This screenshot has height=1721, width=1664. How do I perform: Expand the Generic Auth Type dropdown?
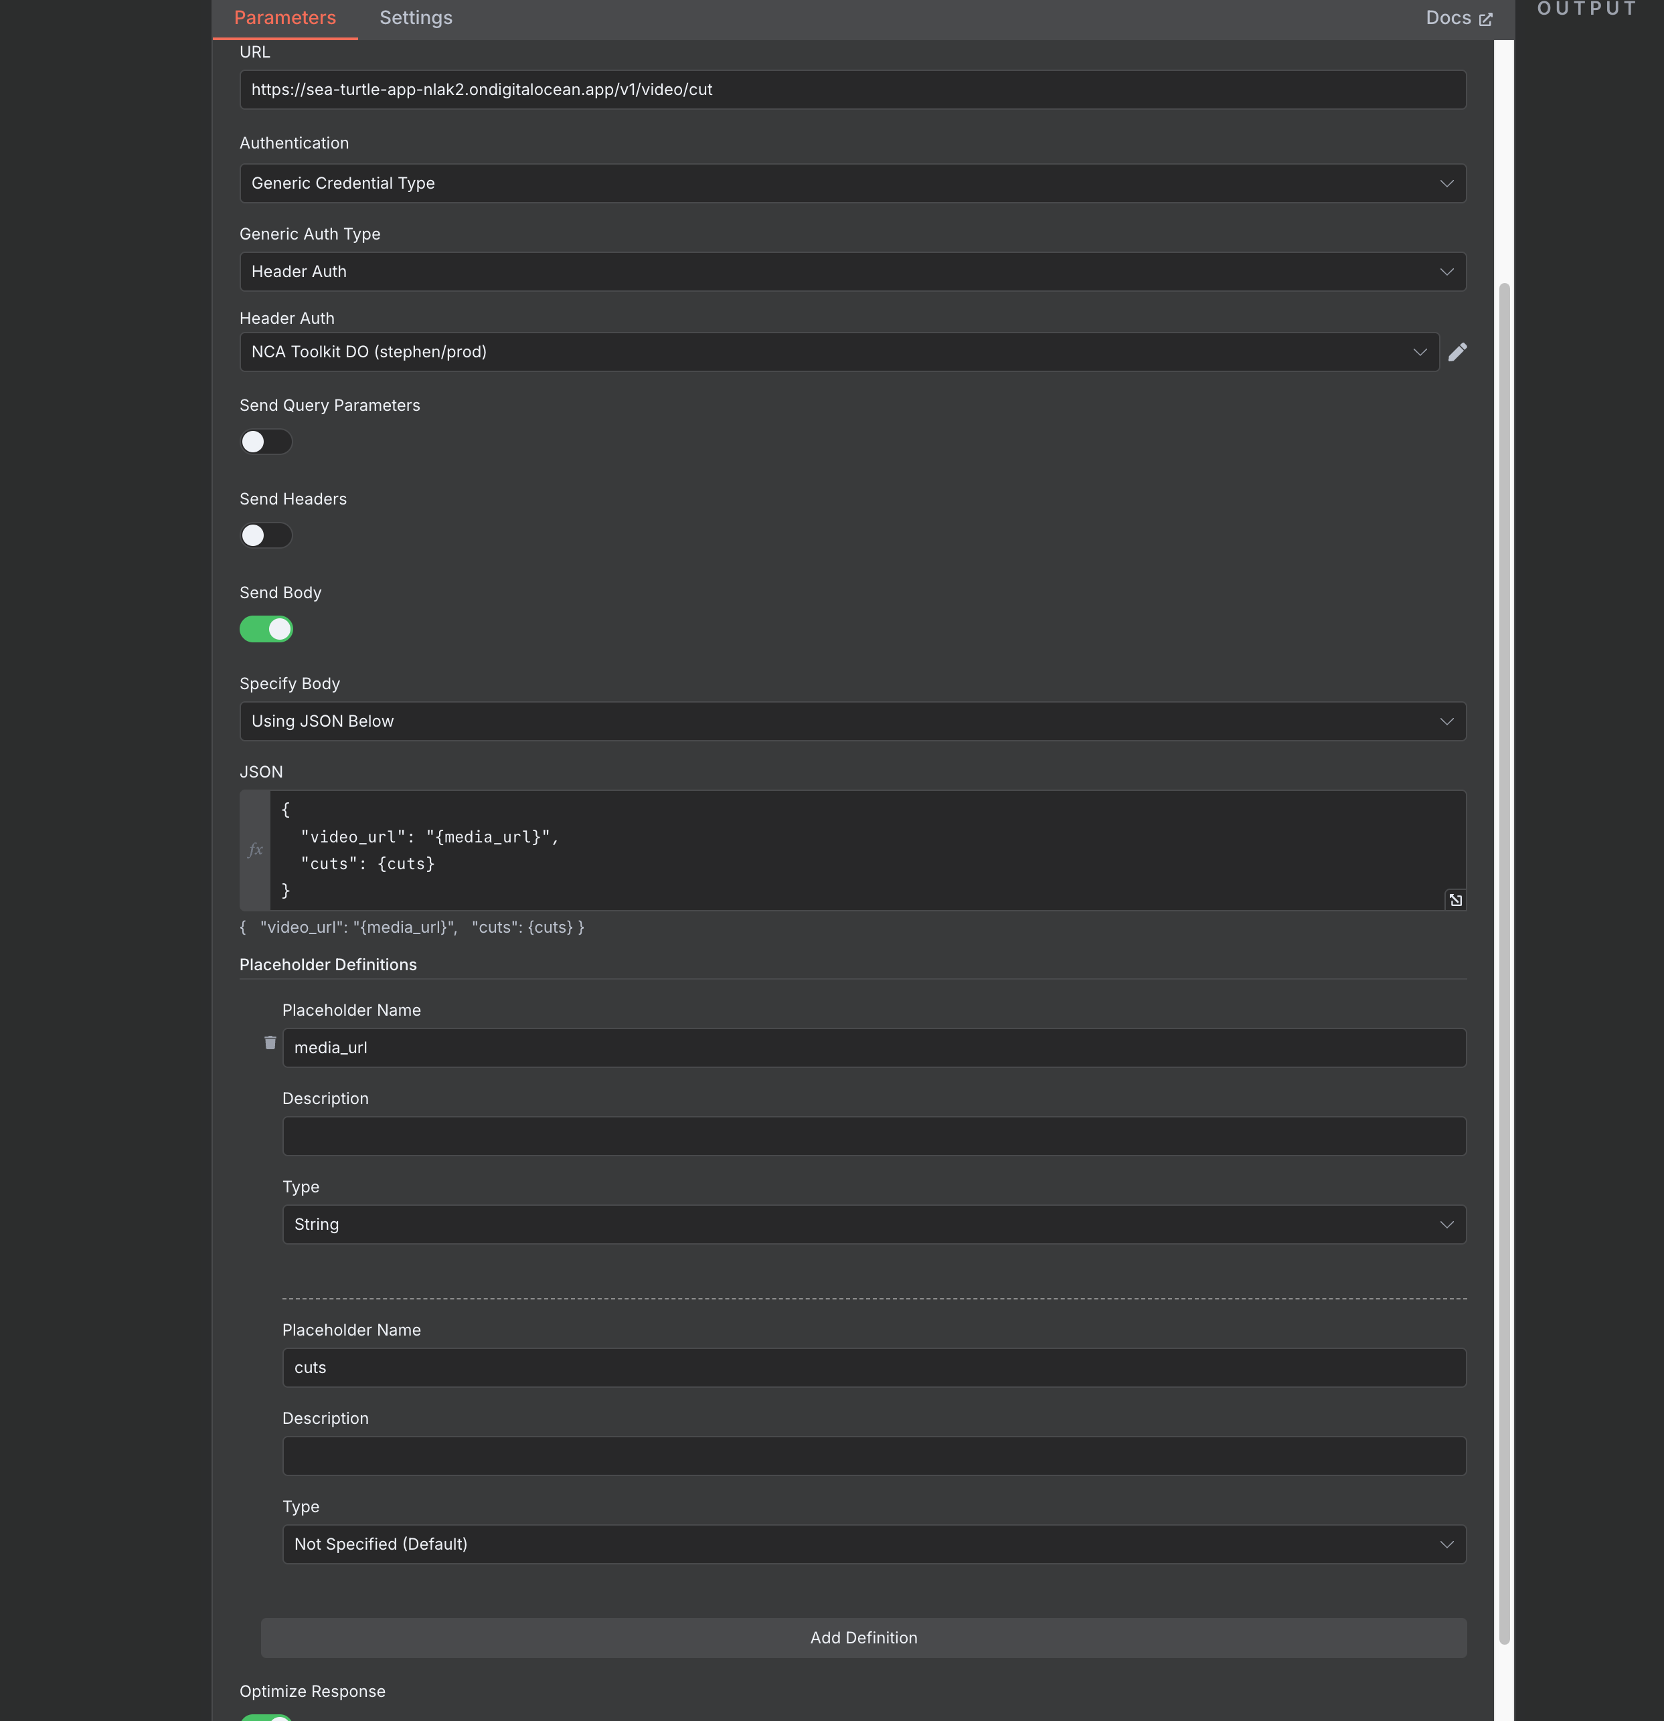(852, 272)
